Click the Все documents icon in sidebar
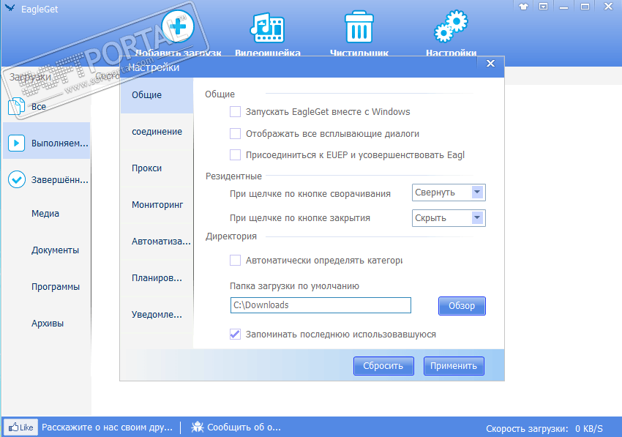 [x=16, y=106]
